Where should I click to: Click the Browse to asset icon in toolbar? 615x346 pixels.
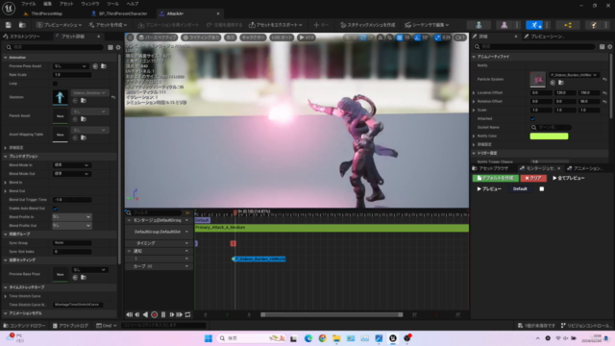coord(22,25)
